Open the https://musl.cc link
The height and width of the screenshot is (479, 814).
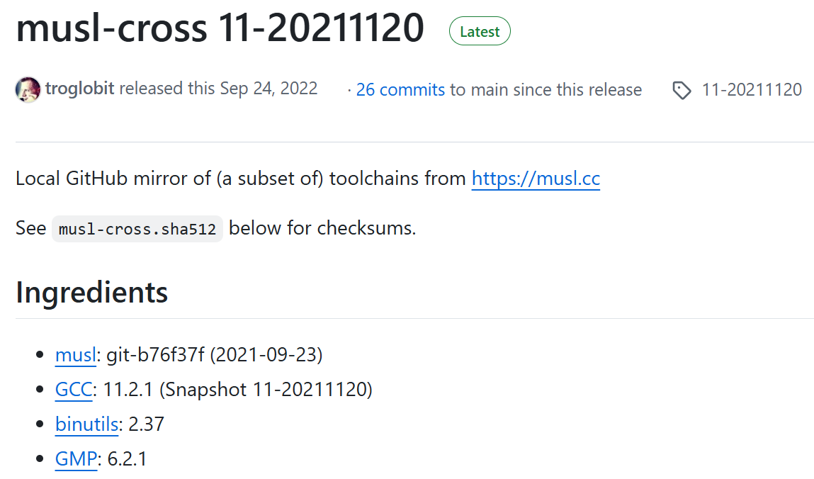pyautogui.click(x=536, y=179)
